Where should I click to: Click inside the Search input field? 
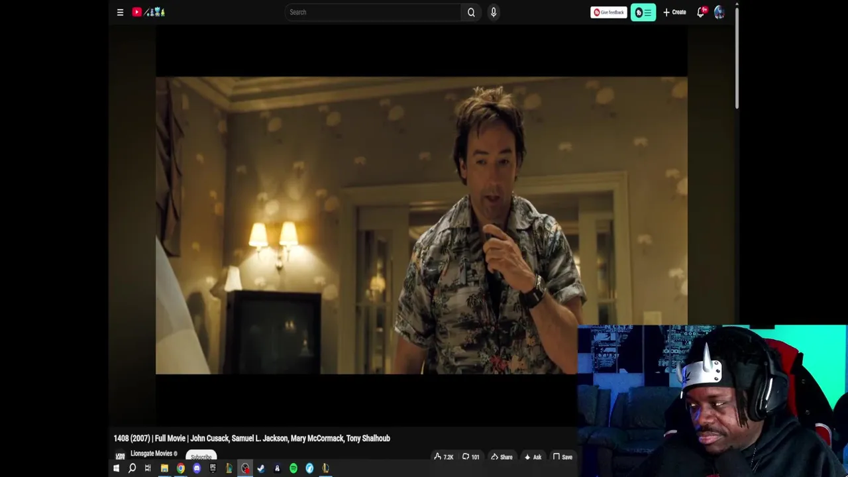point(373,12)
